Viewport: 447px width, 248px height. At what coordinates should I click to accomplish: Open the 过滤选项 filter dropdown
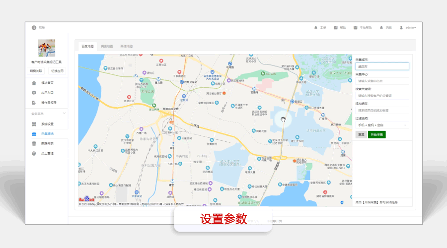(382, 125)
